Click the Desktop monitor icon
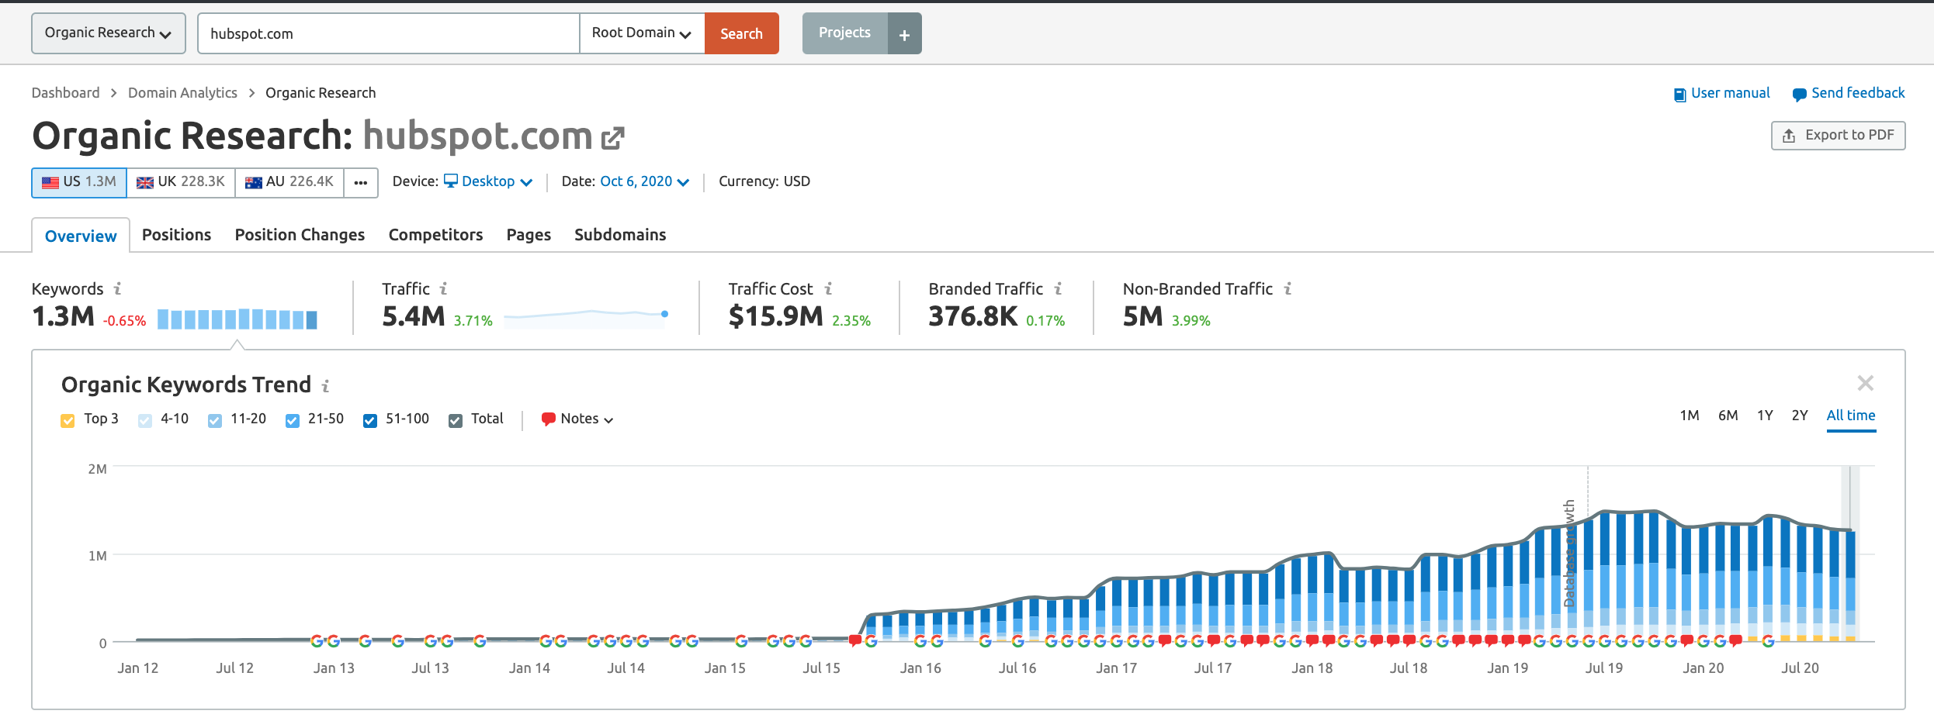 pyautogui.click(x=451, y=181)
